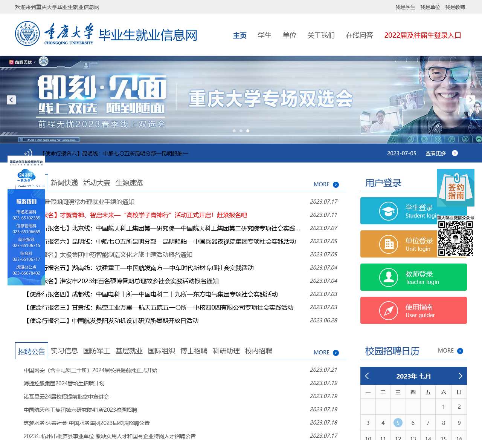
Task: Click the broadcast signal icon in notice bar
Action: pos(28,153)
